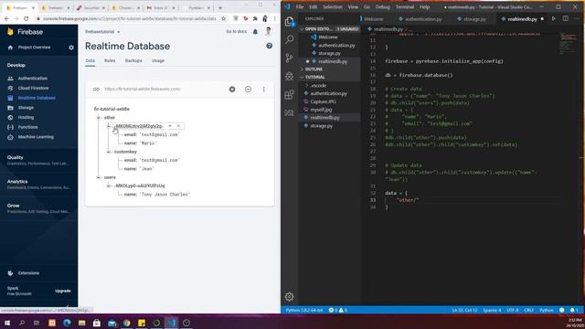Delete hovered push key node with X
The width and height of the screenshot is (585, 329).
point(178,126)
